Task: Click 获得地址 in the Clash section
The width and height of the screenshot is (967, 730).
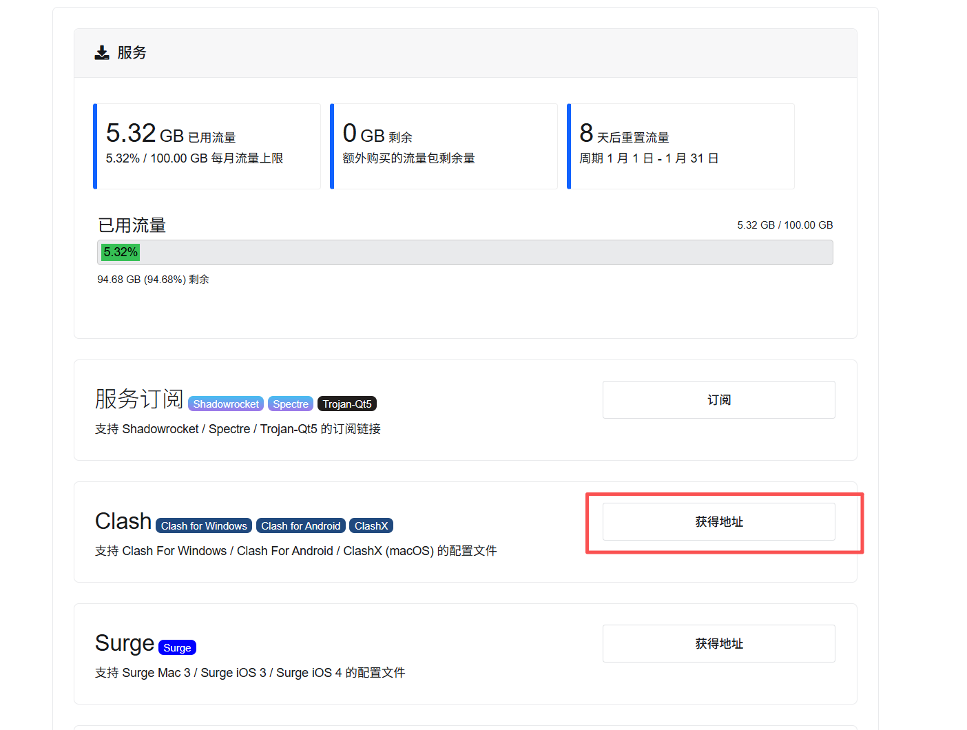Action: 718,521
